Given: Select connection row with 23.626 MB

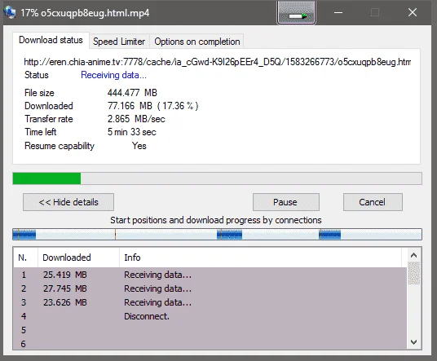Looking at the screenshot, I should 210,302.
